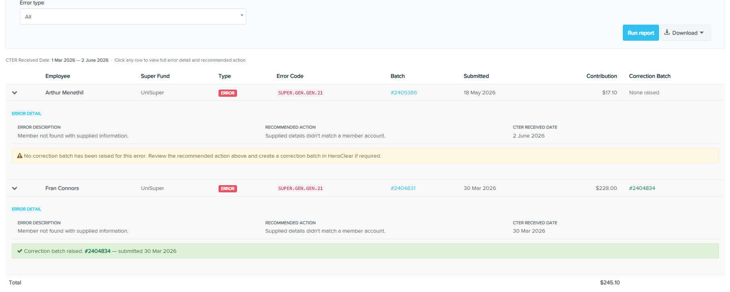Click the $228.00 contribution amount
Viewport: 730px width, 292px height.
pyautogui.click(x=606, y=188)
